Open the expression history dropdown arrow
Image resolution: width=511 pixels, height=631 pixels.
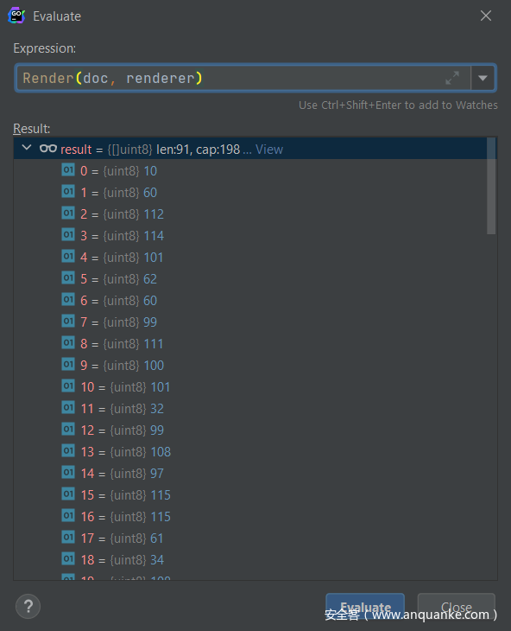pyautogui.click(x=483, y=78)
